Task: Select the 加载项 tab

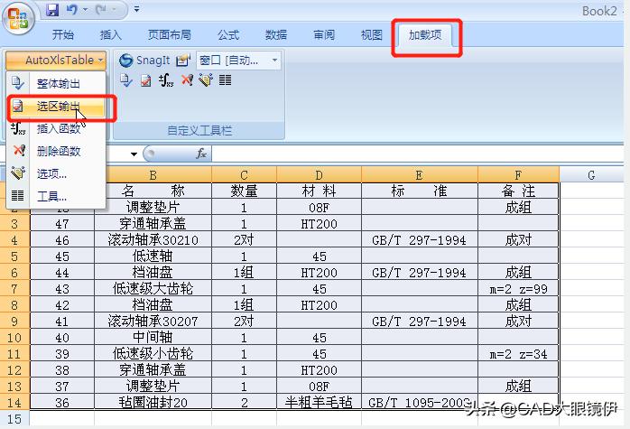Action: coord(425,35)
